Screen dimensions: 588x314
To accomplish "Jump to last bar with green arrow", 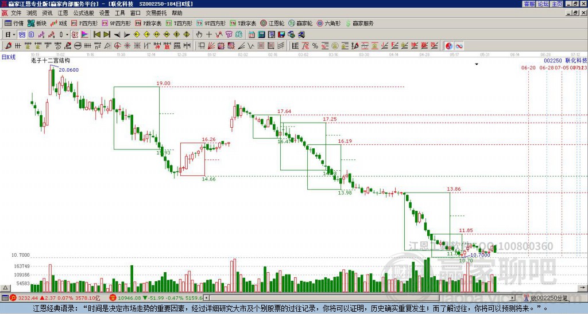I will (107, 35).
